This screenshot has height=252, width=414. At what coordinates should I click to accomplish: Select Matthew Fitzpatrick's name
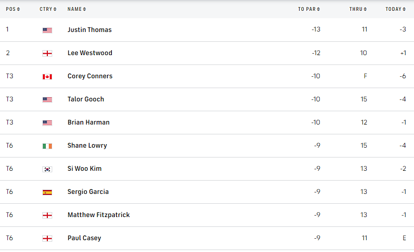tap(99, 215)
